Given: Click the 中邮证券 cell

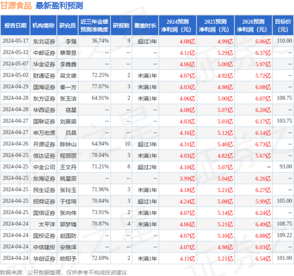Looking at the screenshot, I should 44,53.
